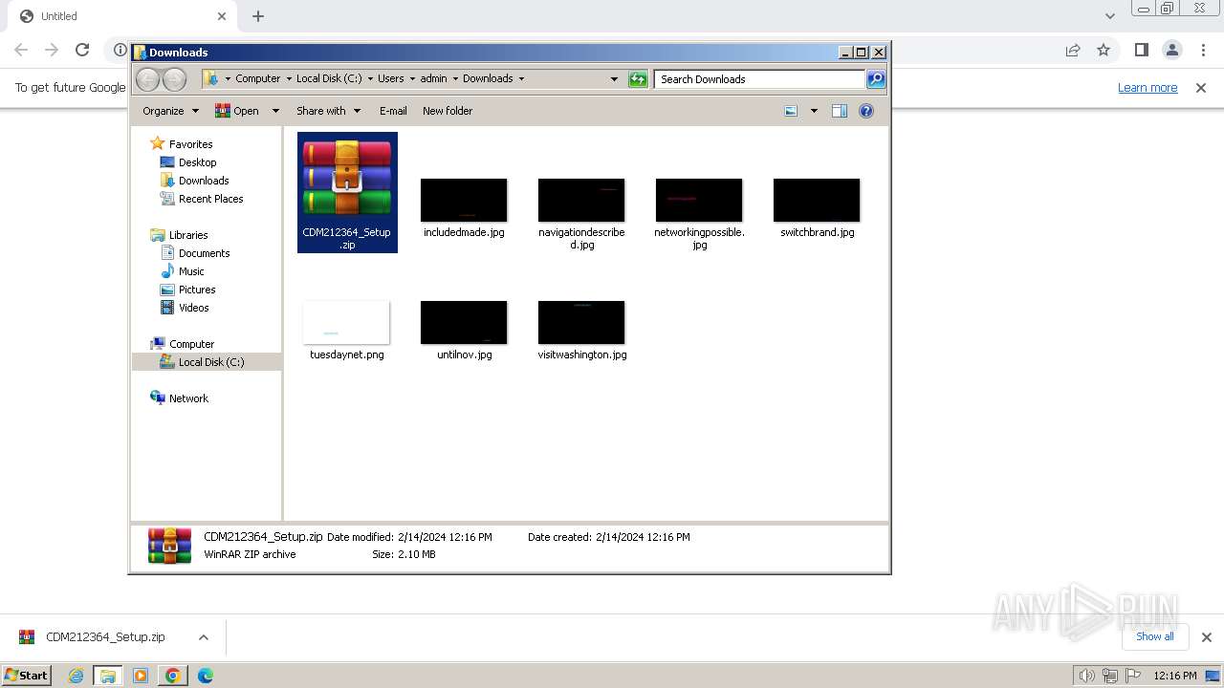Open Documents library

204,253
